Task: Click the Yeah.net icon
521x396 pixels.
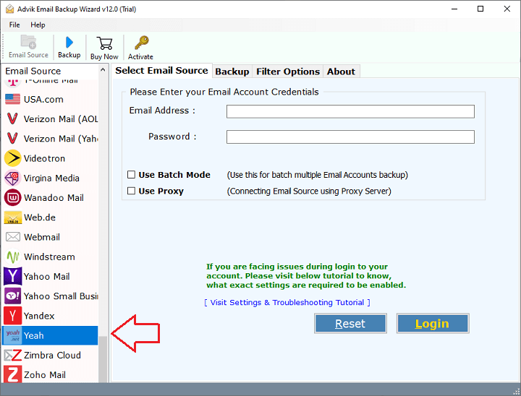Action: click(x=12, y=335)
